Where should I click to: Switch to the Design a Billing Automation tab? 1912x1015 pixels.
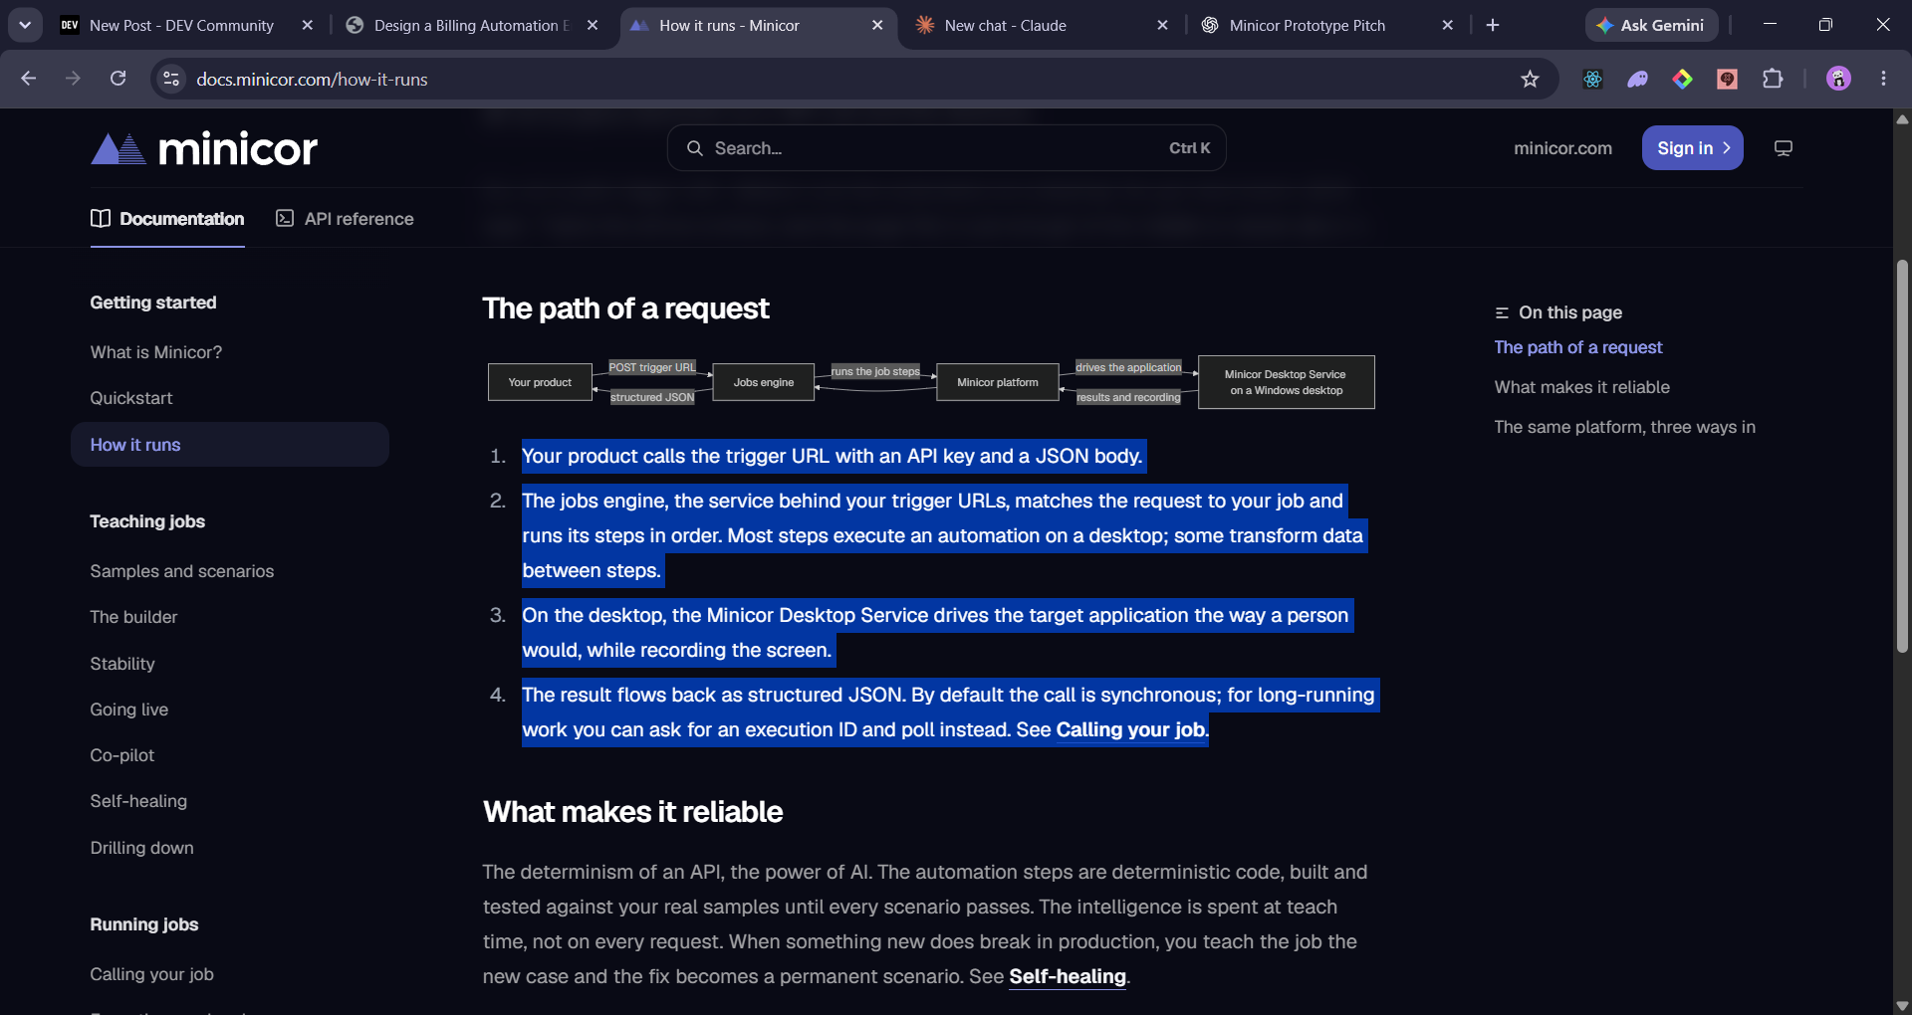[x=472, y=25]
